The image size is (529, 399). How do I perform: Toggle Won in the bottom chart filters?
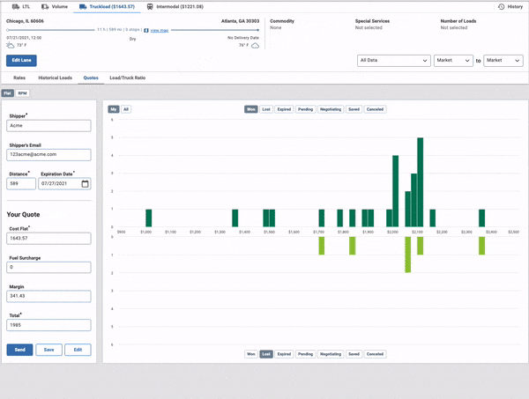point(251,354)
